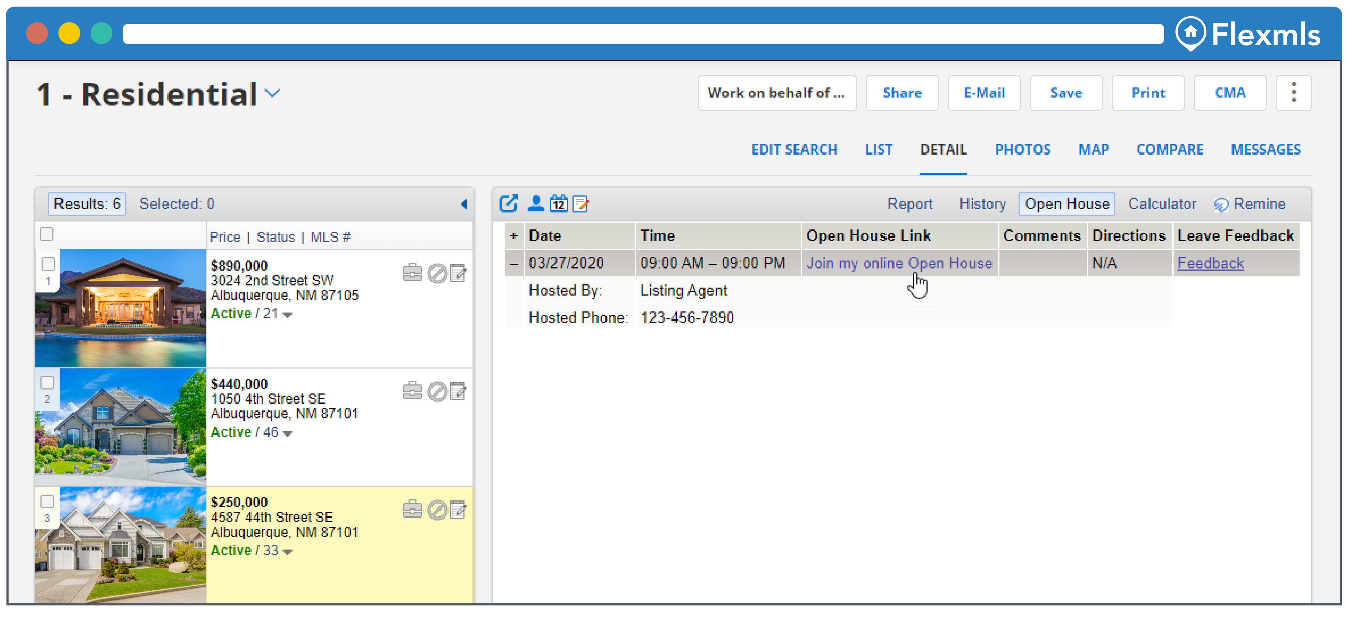Open the $250,000 listing photo thumbnail
The height and width of the screenshot is (620, 1348).
pyautogui.click(x=120, y=545)
